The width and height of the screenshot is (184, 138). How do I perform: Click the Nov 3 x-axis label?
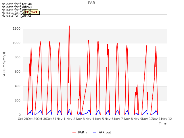click(80, 119)
